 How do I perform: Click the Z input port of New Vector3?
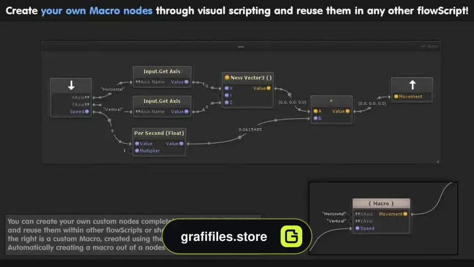227,103
